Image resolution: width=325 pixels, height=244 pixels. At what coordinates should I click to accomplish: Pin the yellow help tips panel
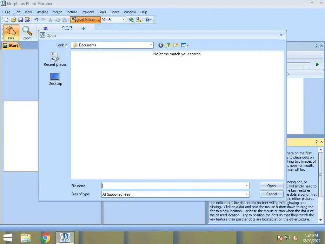click(x=316, y=142)
